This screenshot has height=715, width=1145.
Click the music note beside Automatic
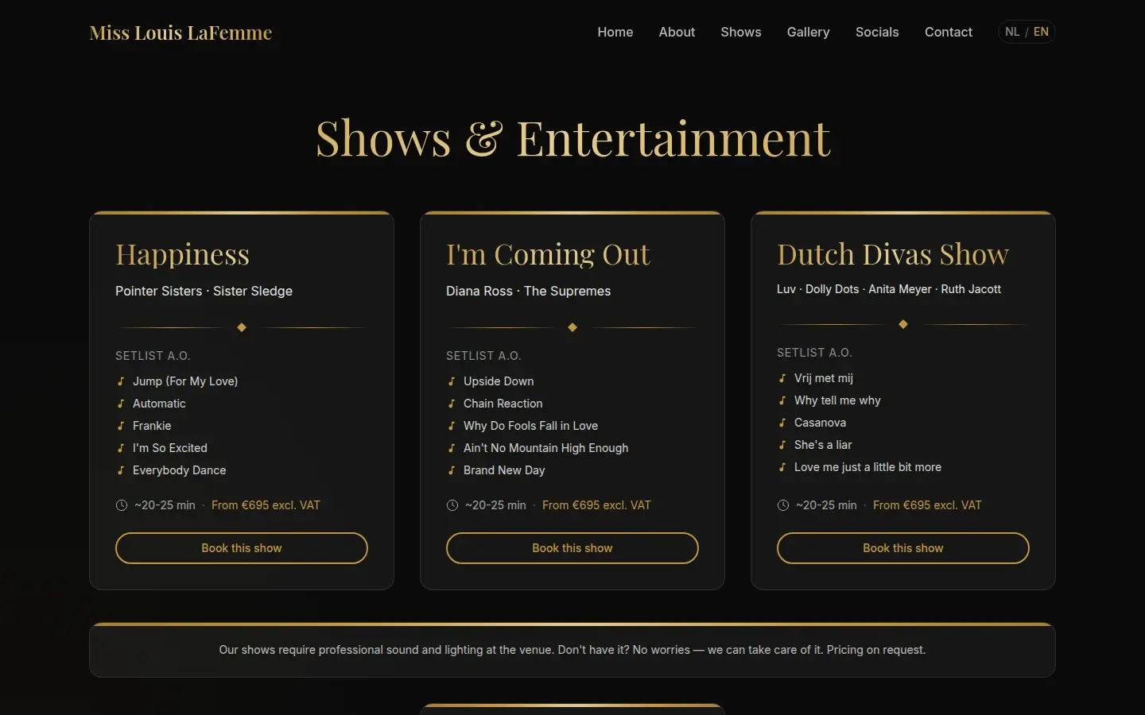[121, 404]
